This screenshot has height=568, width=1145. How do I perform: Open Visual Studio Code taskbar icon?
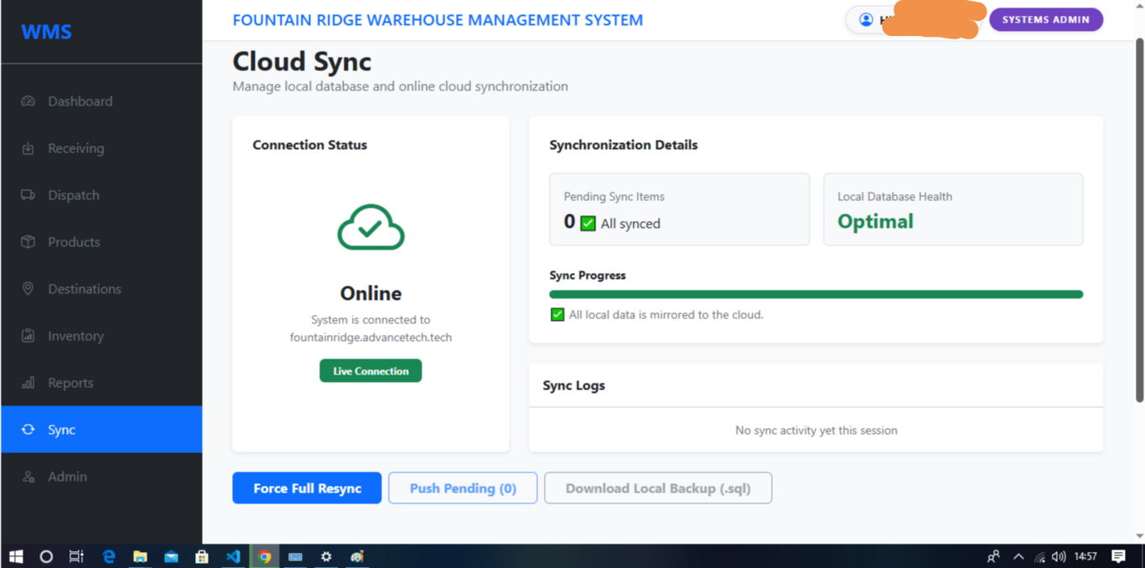(x=233, y=556)
